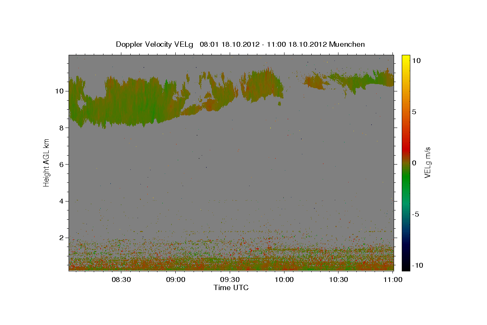Click the 'VELg m/s' colorbar title
Image resolution: width=487 pixels, height=325 pixels.
tap(427, 163)
